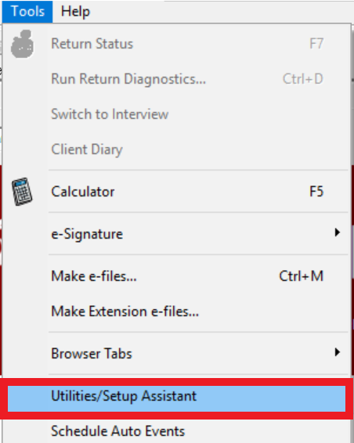
Task: Choose Run Return Diagnostics...
Action: (x=128, y=79)
